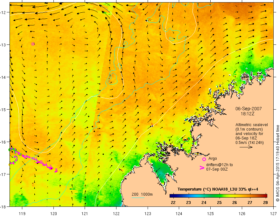Click the latitude axis label -18

coord(3,206)
